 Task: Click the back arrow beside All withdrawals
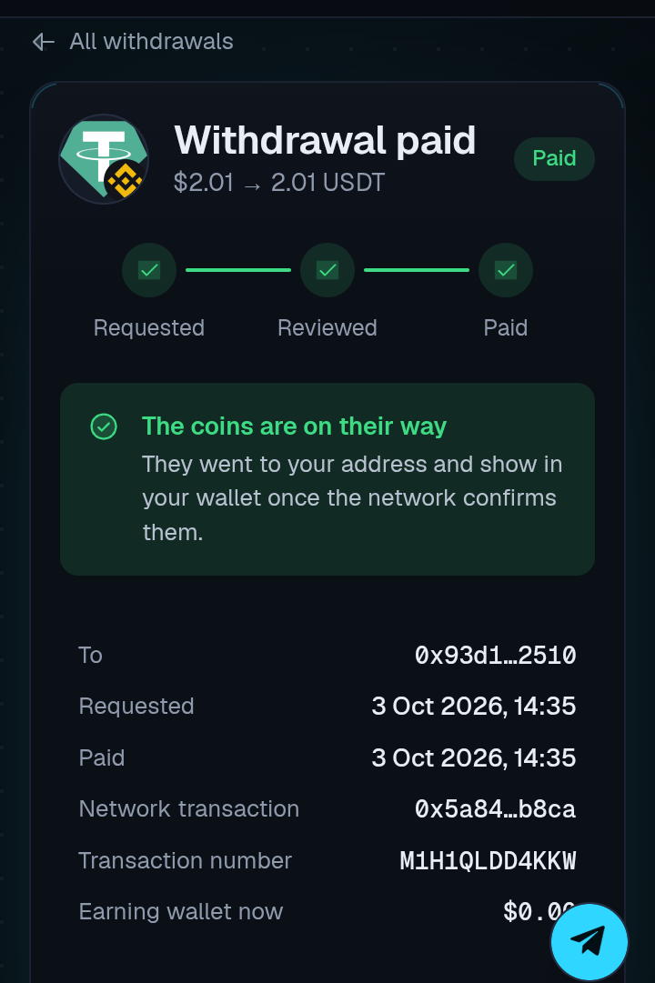tap(44, 42)
